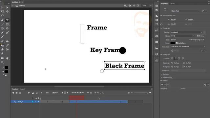Open the Static Text type dropdown

[x=185, y=11]
